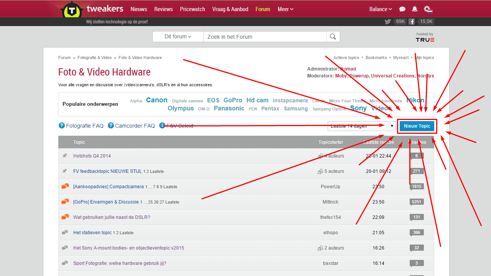Screen dimensions: 491x276
Task: Click the orange bubble icon of Aankoopadvies Compactcamera
Action: (x=65, y=186)
